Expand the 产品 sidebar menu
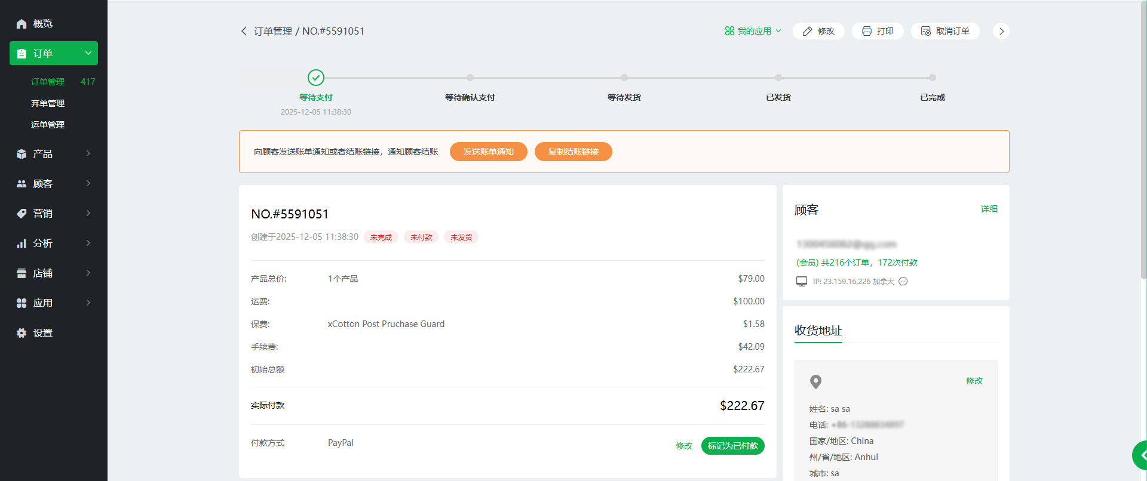 click(54, 154)
